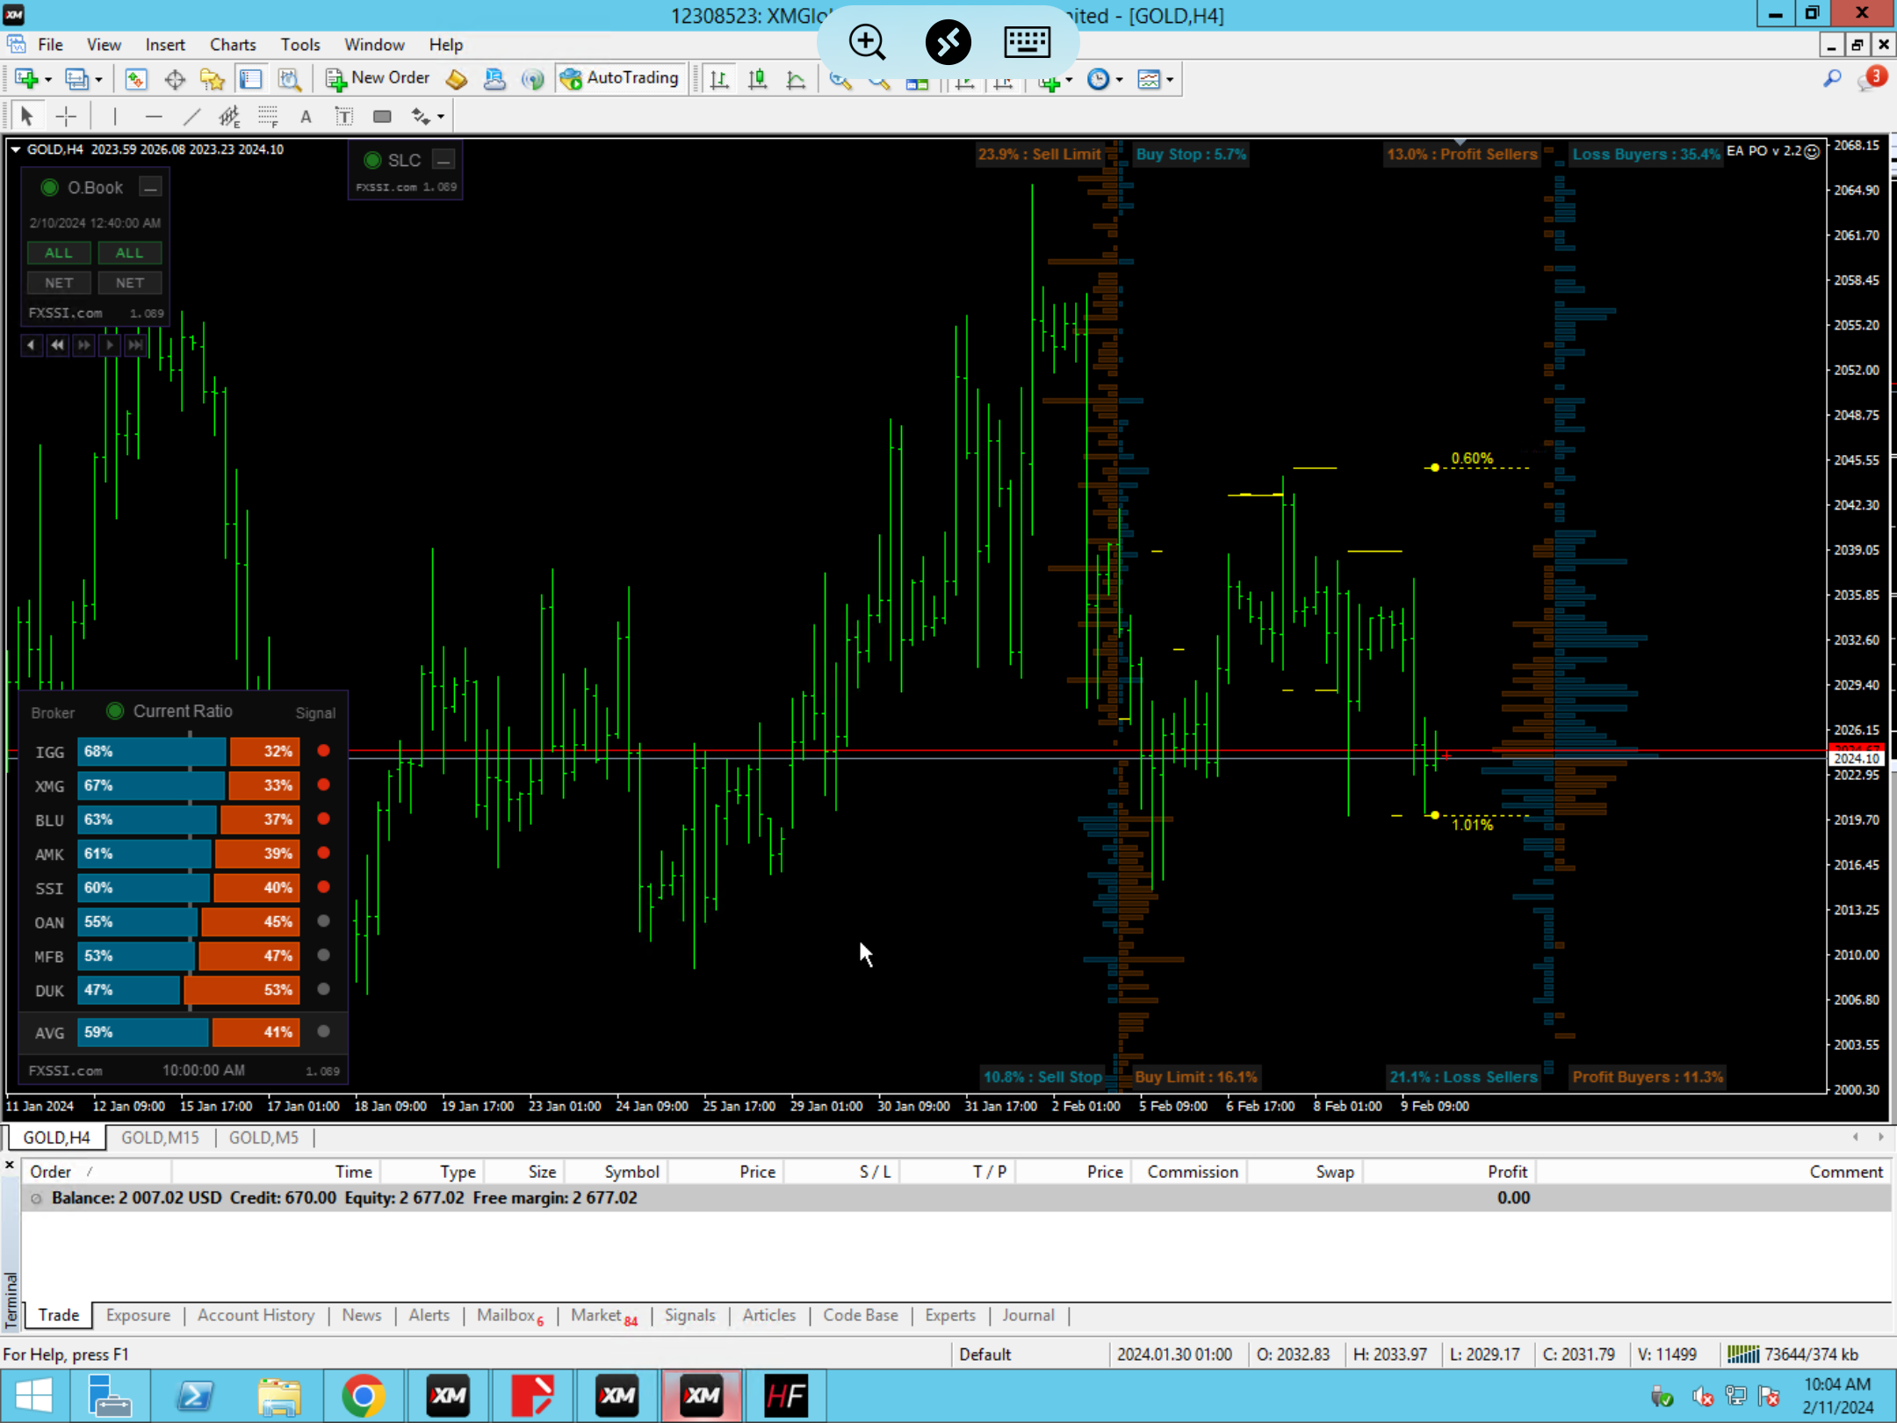Select the text label tool
Screen dimensions: 1897x1423
tap(343, 116)
